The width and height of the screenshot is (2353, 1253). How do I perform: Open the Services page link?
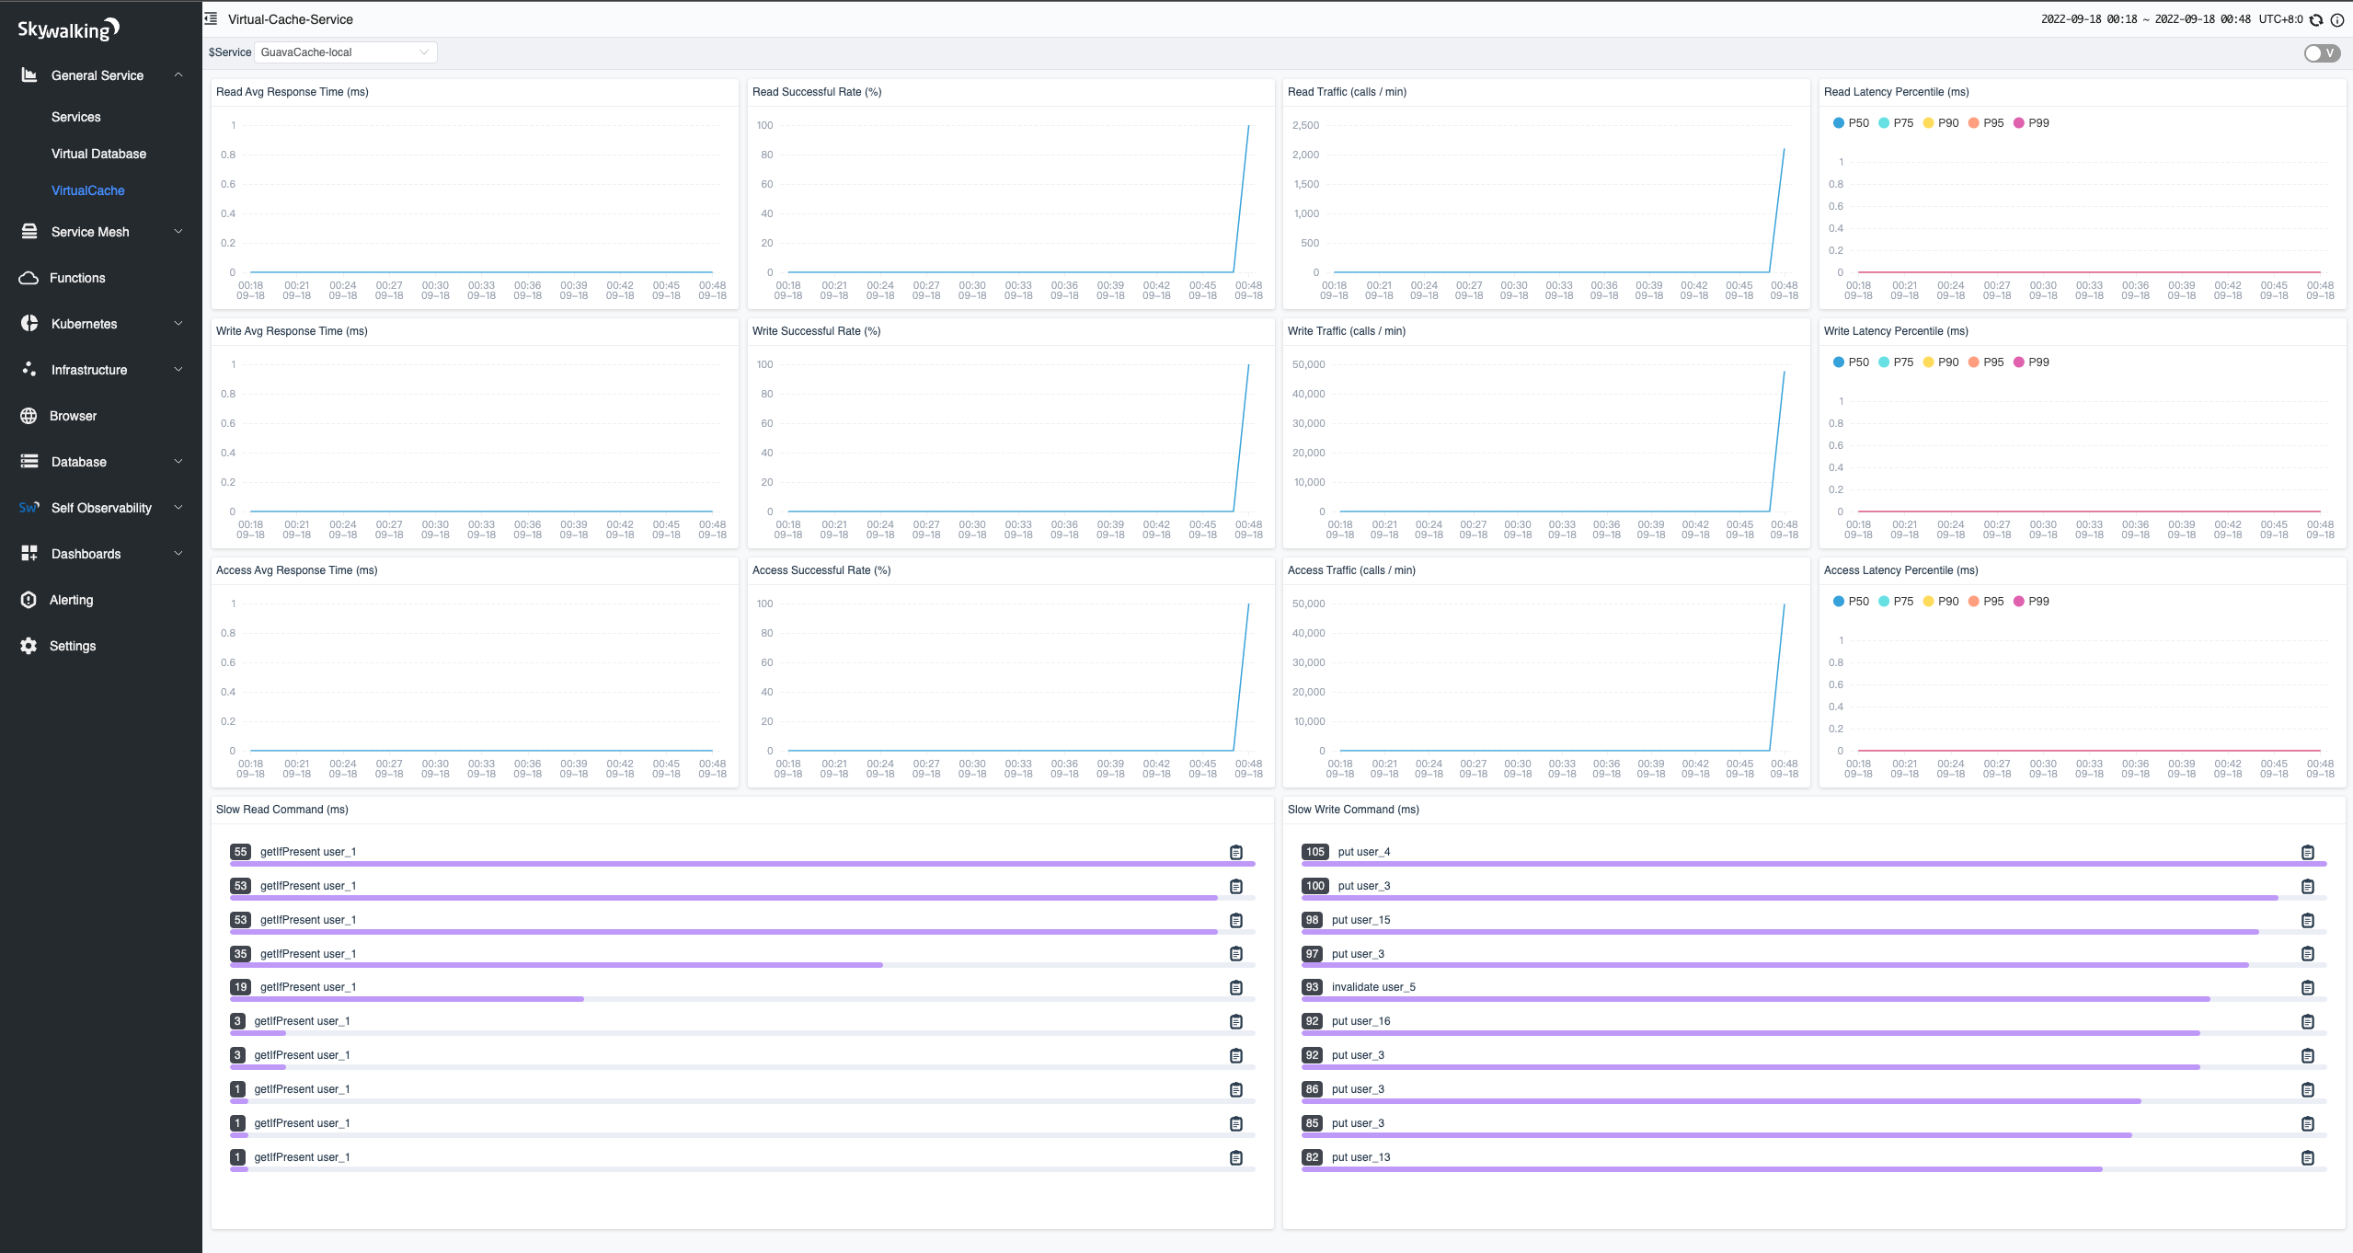75,117
